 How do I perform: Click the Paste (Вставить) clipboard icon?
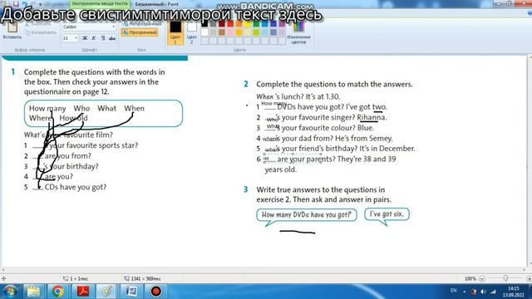point(12,27)
